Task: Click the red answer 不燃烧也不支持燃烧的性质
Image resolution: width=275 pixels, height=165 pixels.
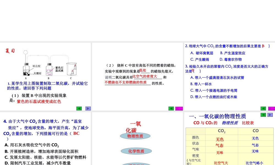Action: pyautogui.click(x=126, y=82)
